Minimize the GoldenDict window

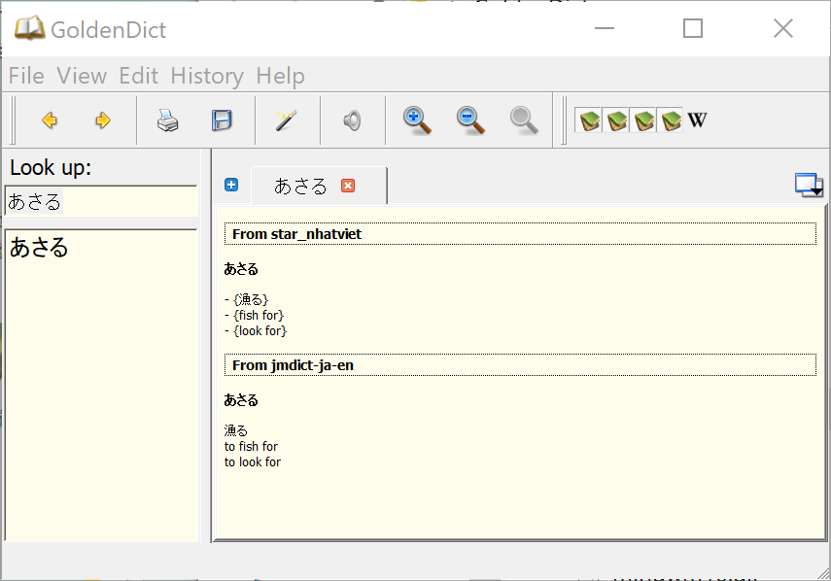pos(605,28)
